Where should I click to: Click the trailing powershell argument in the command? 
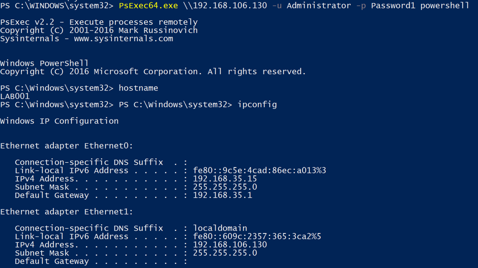click(x=445, y=6)
